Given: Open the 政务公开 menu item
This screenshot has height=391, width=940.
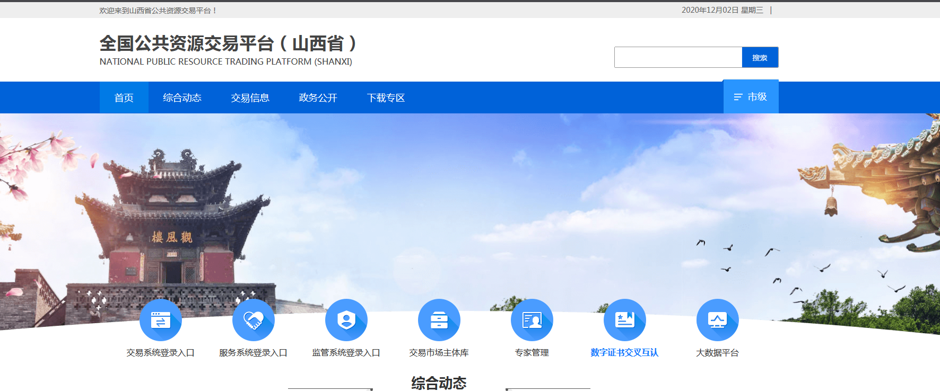Looking at the screenshot, I should (x=318, y=97).
